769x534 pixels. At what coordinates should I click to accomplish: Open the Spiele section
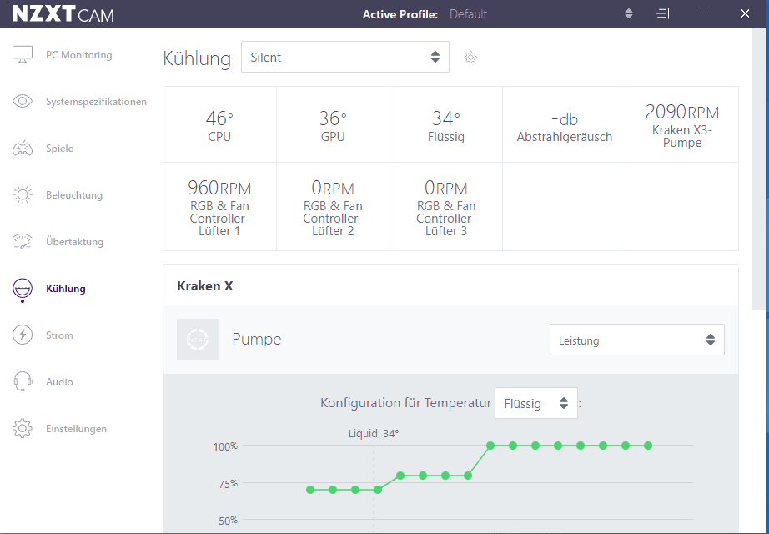[59, 149]
